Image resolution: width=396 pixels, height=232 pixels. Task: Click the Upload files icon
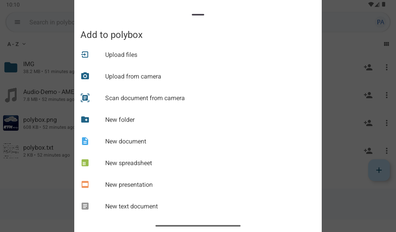click(85, 55)
